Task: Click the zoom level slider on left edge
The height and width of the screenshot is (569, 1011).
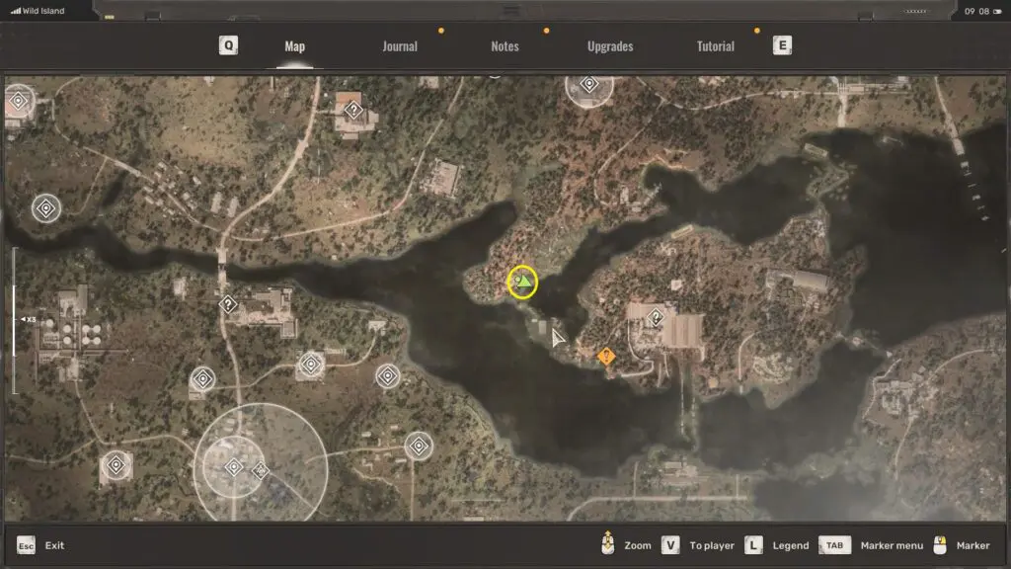Action: [x=15, y=320]
